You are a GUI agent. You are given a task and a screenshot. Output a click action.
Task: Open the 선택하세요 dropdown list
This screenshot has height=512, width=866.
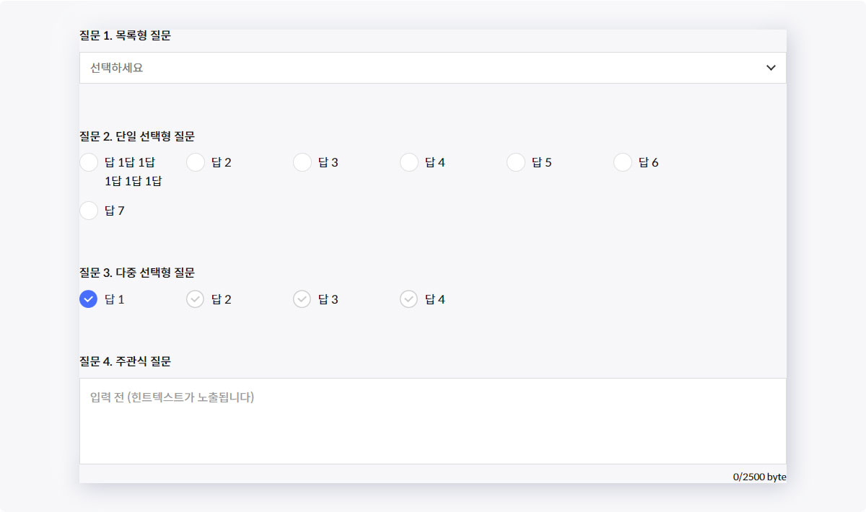click(x=432, y=68)
